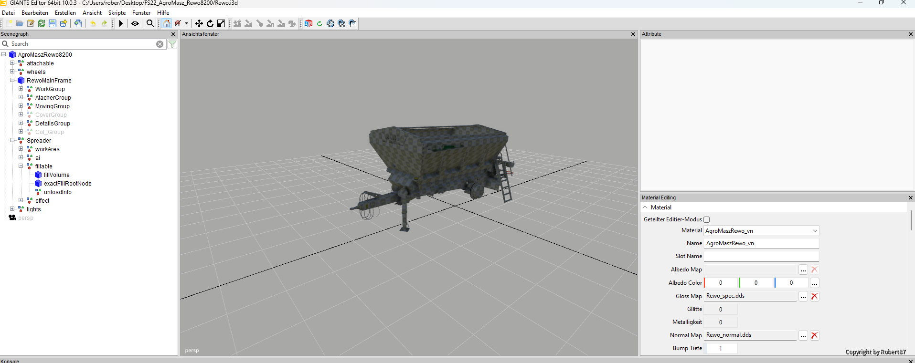Open the Bearbeiten menu
Viewport: 915px width, 363px height.
(35, 13)
